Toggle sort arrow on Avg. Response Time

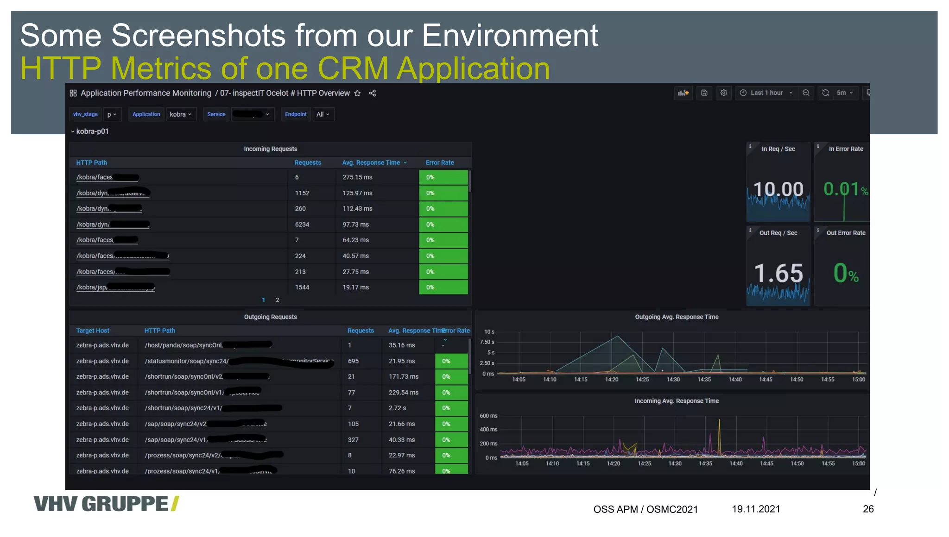coord(405,163)
